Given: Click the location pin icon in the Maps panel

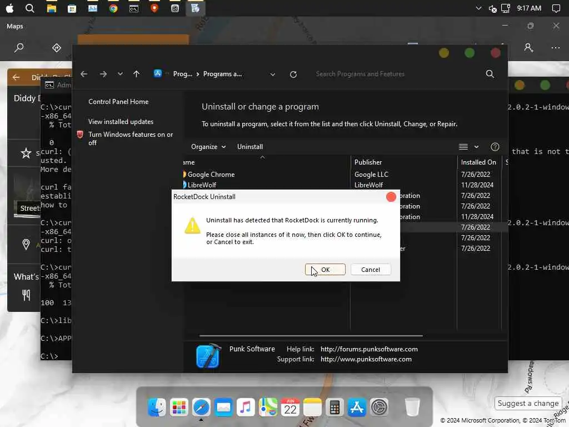Looking at the screenshot, I should [26, 245].
